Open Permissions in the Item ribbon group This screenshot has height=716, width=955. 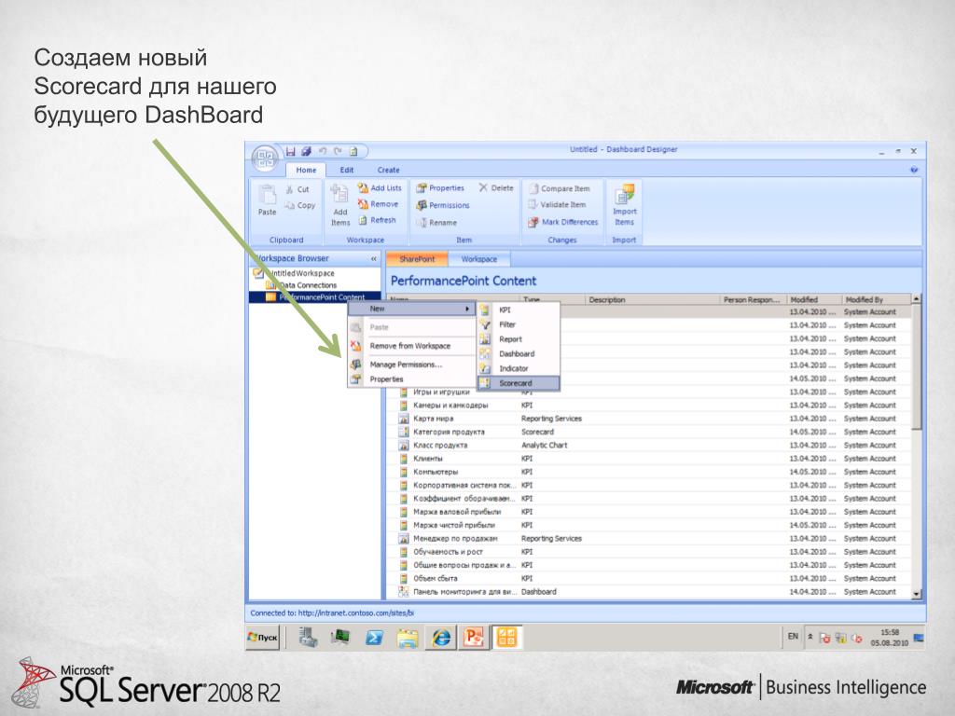[443, 206]
